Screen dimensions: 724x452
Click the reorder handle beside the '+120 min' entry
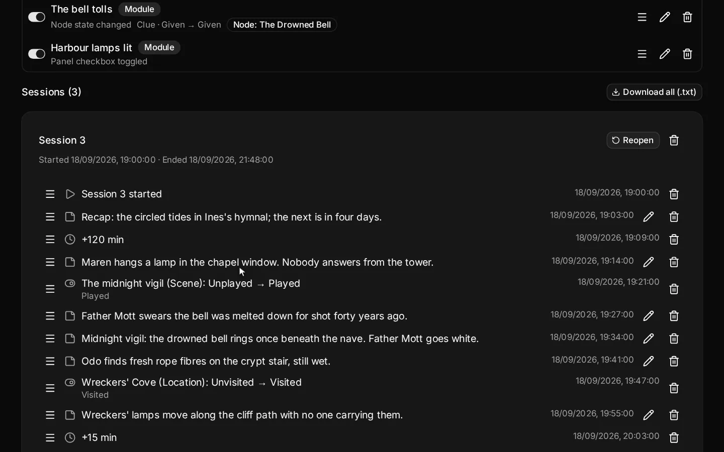50,240
